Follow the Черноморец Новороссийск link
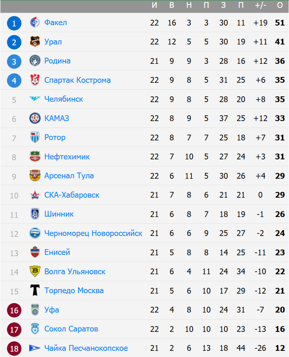Screen dimensions: 289x357 (x=93, y=233)
